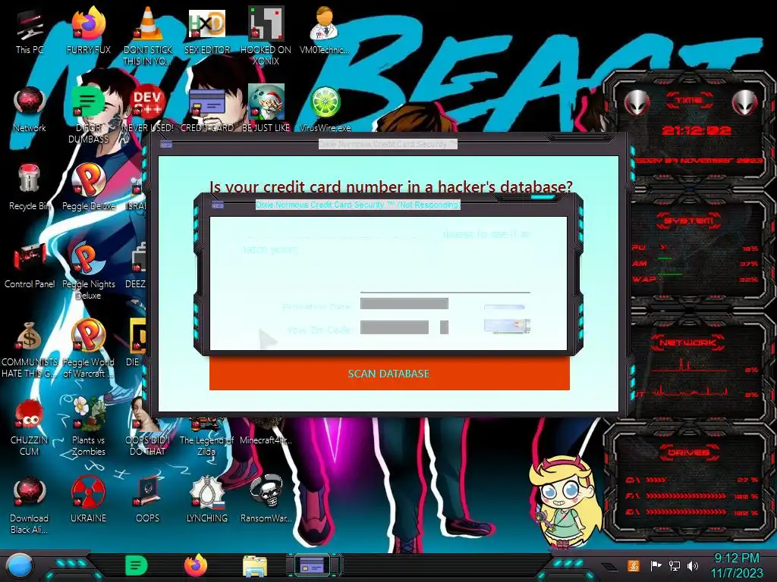Click the NETWORK gadget header
Image resolution: width=777 pixels, height=582 pixels.
[687, 343]
